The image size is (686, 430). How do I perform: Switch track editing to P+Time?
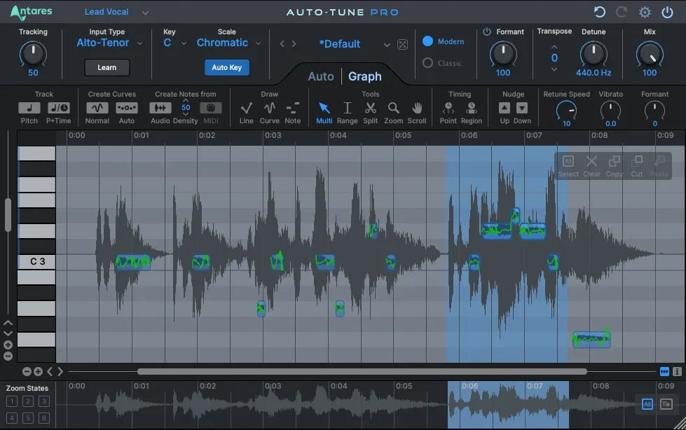(x=58, y=109)
